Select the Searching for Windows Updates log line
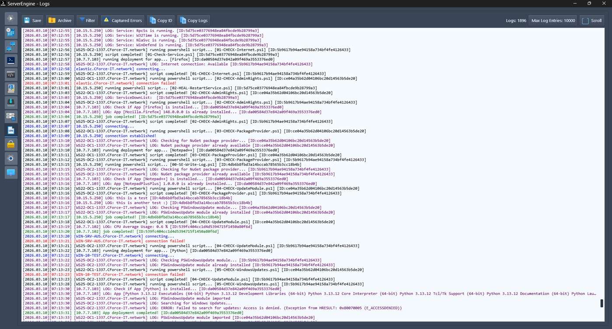Screen dimensions: 612x329 point(127,303)
